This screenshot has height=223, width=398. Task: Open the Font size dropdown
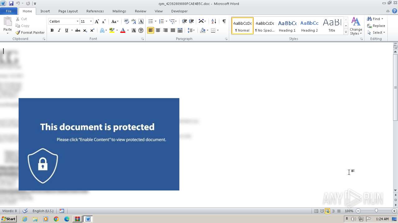click(91, 21)
